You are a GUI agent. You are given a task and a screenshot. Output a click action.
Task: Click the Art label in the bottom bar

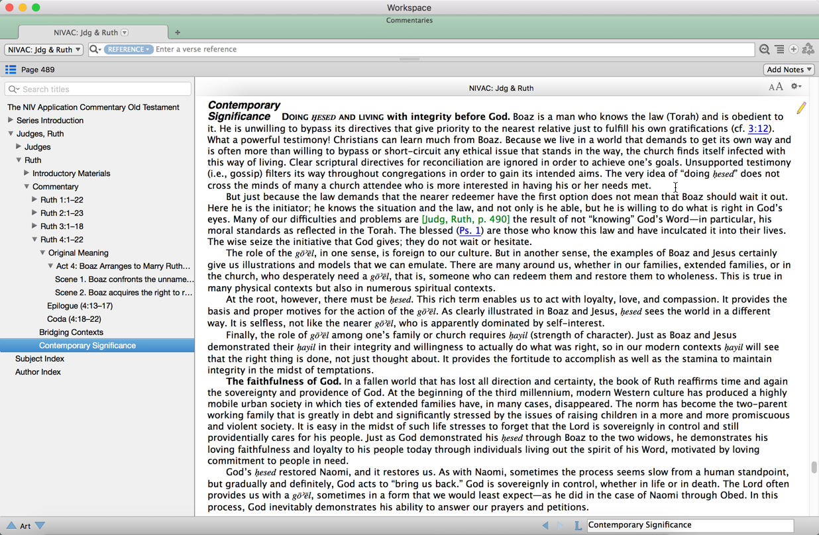pos(25,526)
